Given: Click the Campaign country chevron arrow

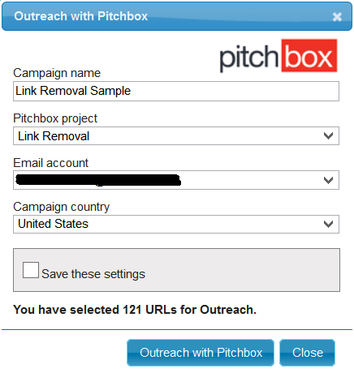Looking at the screenshot, I should 328,224.
